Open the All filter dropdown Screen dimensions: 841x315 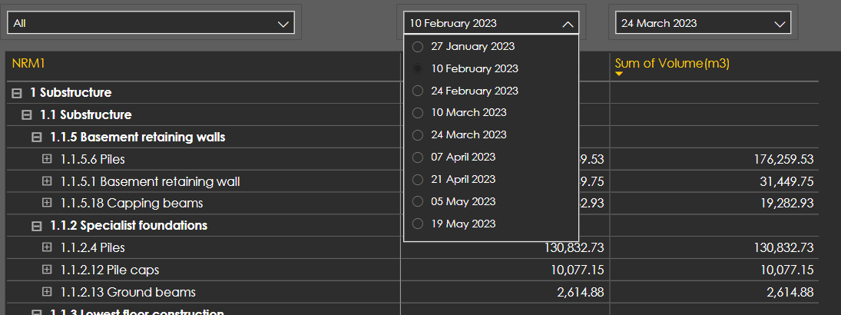151,23
